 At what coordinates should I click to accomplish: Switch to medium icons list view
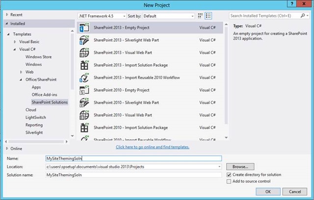[x=208, y=16]
